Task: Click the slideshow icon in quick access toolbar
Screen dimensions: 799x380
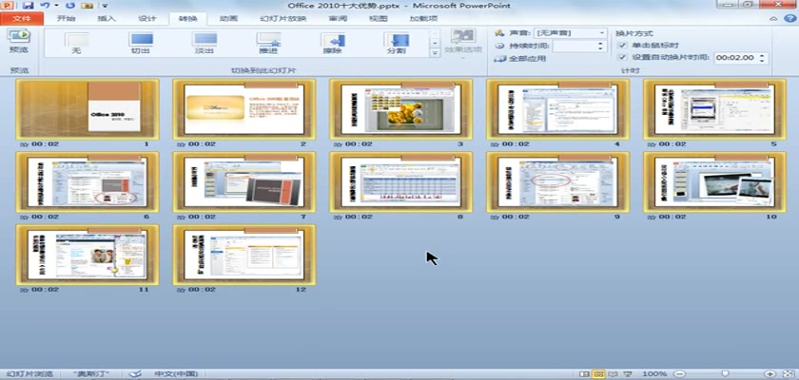Action: tap(88, 6)
